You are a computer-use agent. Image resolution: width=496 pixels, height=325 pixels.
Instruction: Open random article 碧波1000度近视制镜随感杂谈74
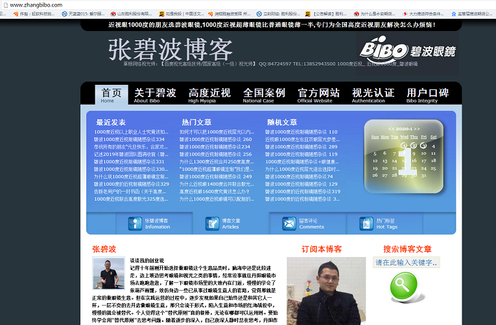299,177
